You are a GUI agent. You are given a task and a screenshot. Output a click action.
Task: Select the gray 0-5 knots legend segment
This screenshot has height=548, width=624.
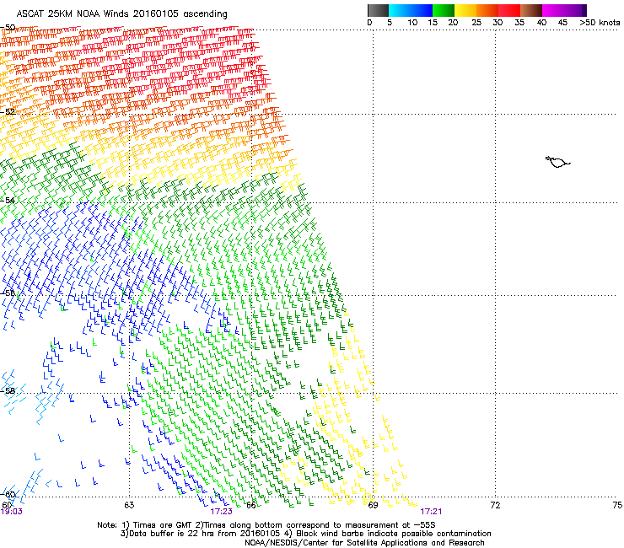379,10
